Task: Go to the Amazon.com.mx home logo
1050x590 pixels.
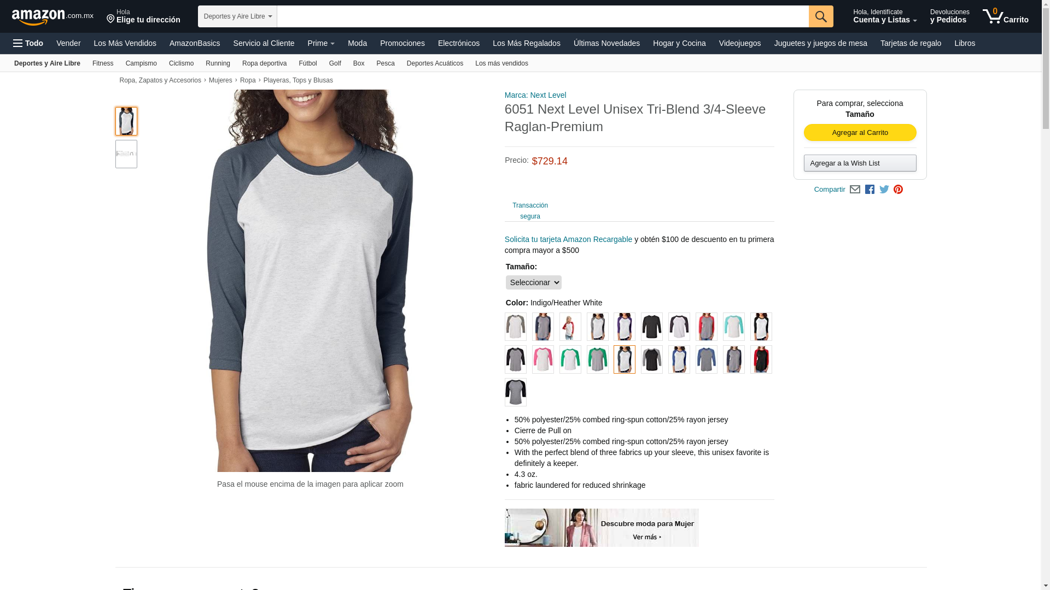Action: tap(52, 16)
